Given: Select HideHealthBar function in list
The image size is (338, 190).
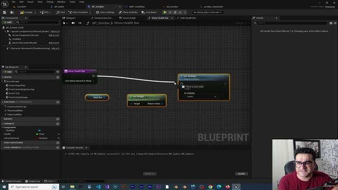Looking at the screenshot, I should (14, 115).
